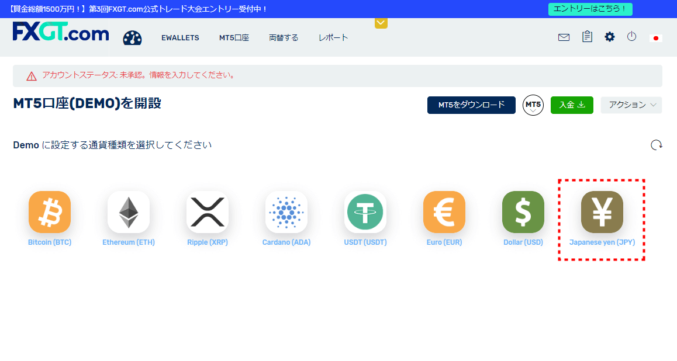Open Japan flag language selector
This screenshot has height=361, width=677.
(x=655, y=38)
